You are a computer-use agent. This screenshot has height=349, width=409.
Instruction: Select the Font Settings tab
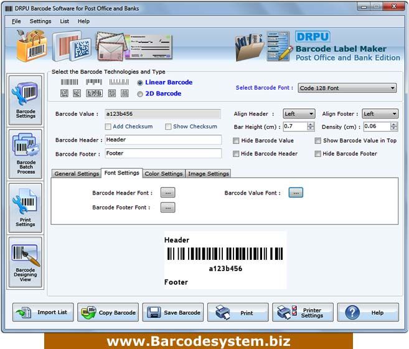click(122, 173)
